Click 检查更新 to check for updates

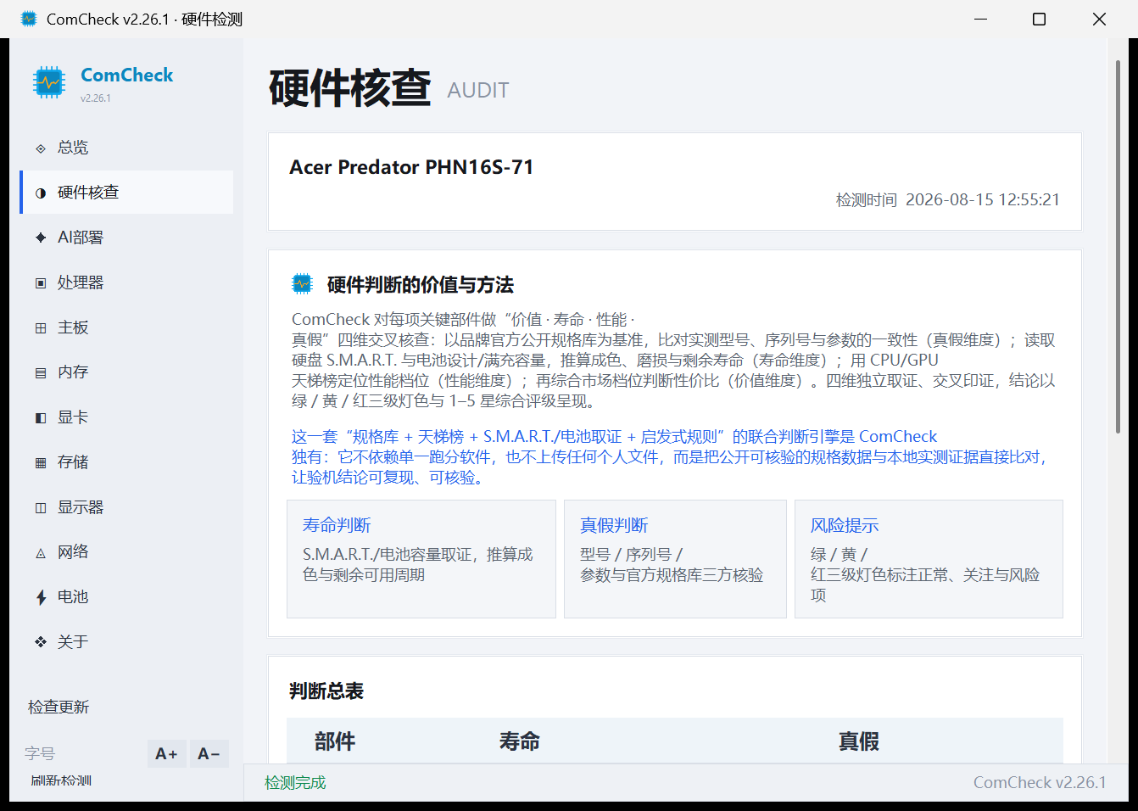coord(59,708)
